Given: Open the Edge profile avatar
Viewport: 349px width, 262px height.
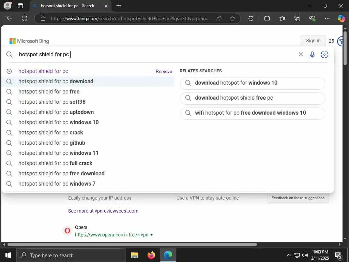Looking at the screenshot, I should pos(8,6).
